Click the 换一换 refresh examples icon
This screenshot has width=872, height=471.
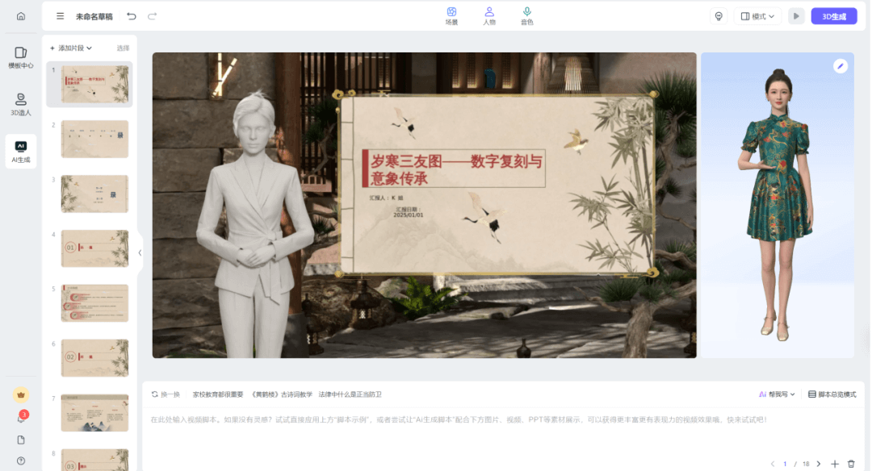coord(154,394)
